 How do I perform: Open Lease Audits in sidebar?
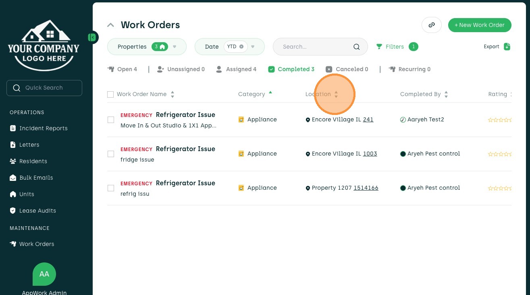(33, 211)
